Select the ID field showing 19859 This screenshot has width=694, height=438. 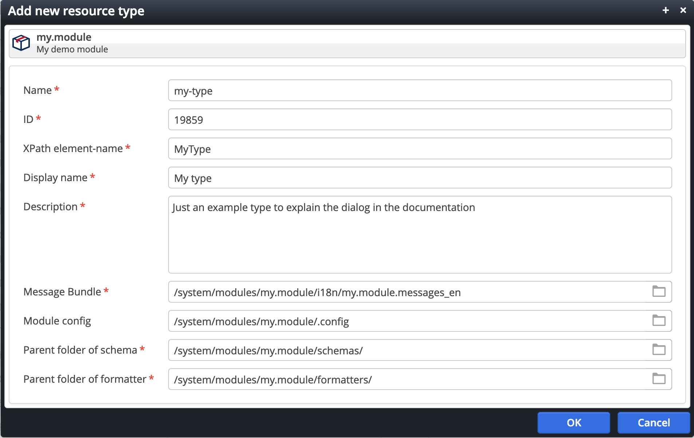click(x=420, y=119)
